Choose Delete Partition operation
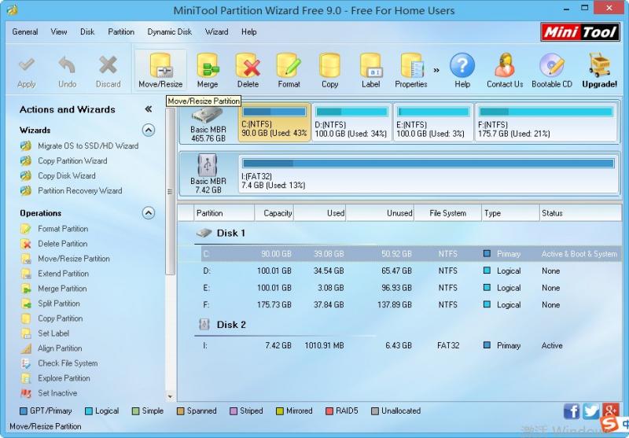 point(53,244)
